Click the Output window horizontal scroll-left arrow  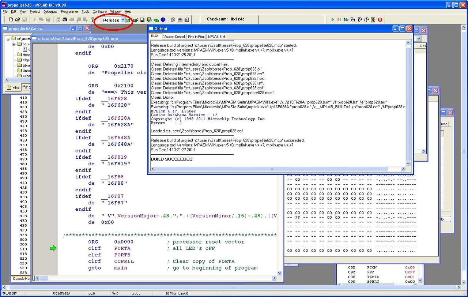(153, 169)
